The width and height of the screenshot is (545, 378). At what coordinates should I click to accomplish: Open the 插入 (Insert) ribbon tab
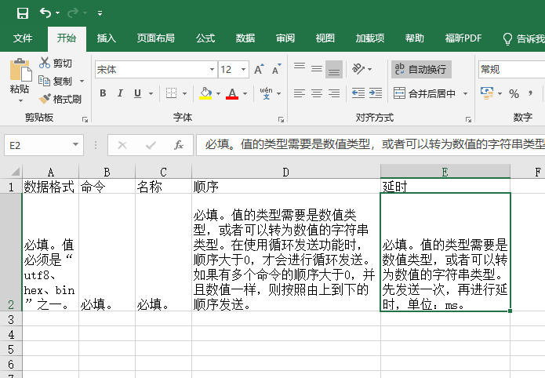[x=106, y=38]
